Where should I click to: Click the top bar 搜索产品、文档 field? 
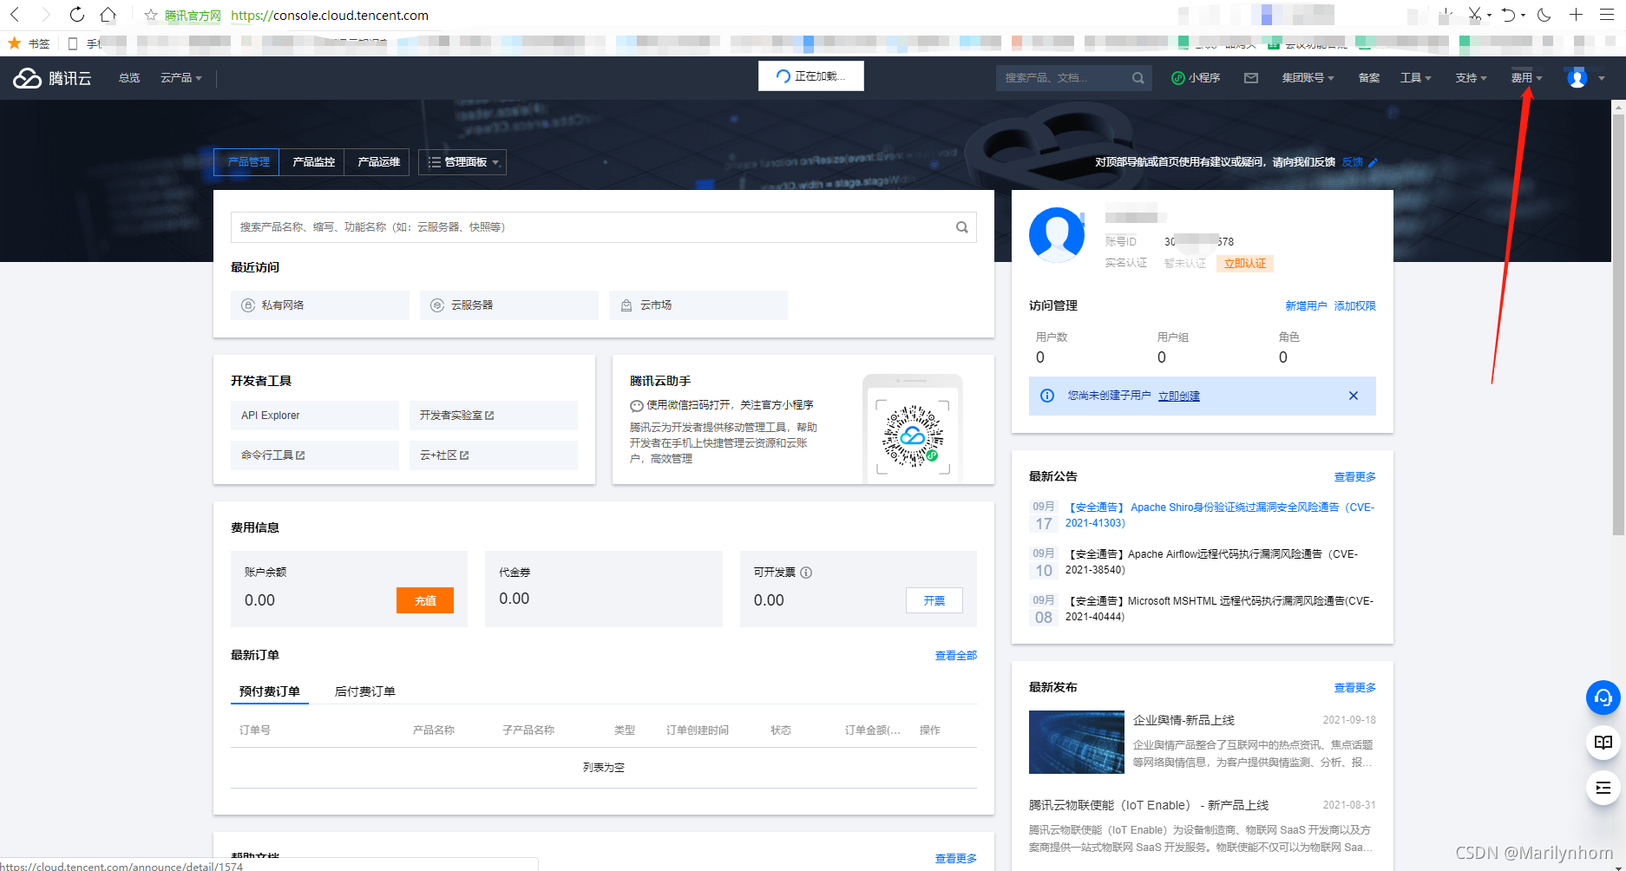pos(1074,78)
